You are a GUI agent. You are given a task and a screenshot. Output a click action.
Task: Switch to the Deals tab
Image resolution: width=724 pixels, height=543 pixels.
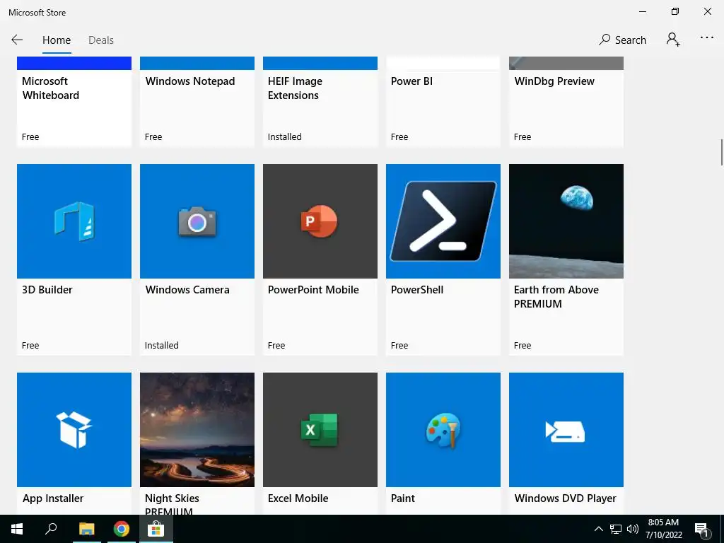tap(101, 40)
